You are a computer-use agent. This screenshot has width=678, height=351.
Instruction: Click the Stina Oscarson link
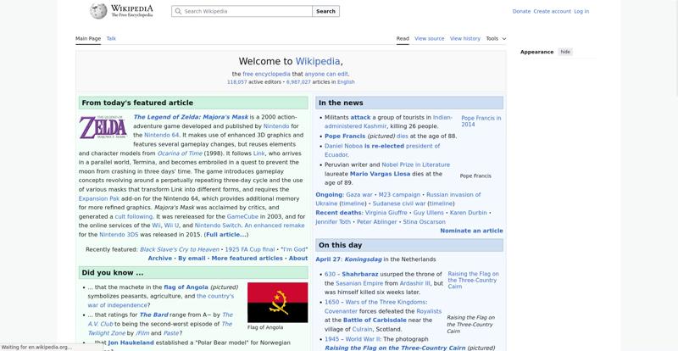425,221
